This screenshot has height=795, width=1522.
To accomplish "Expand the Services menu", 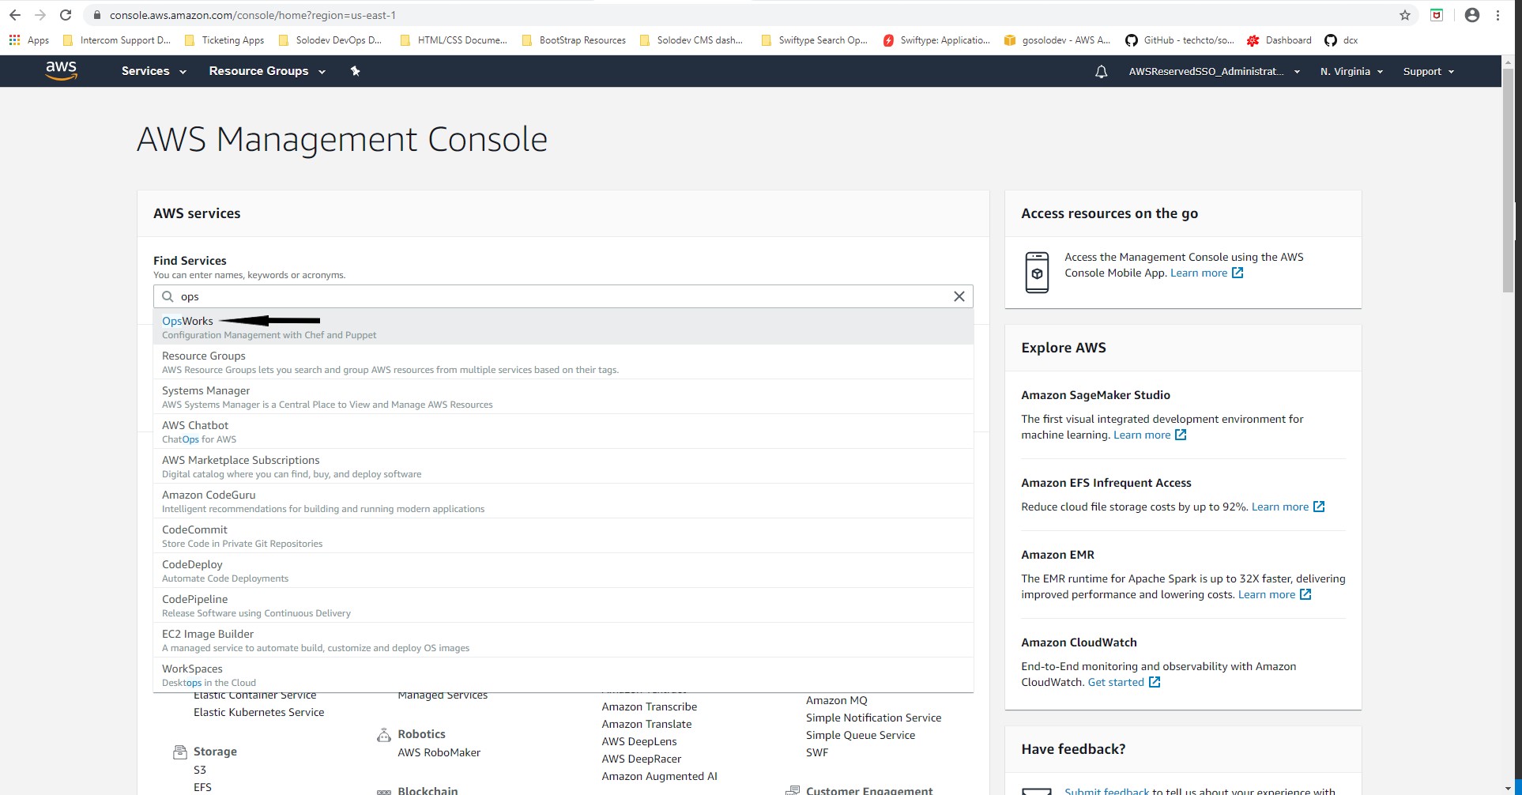I will [x=153, y=71].
